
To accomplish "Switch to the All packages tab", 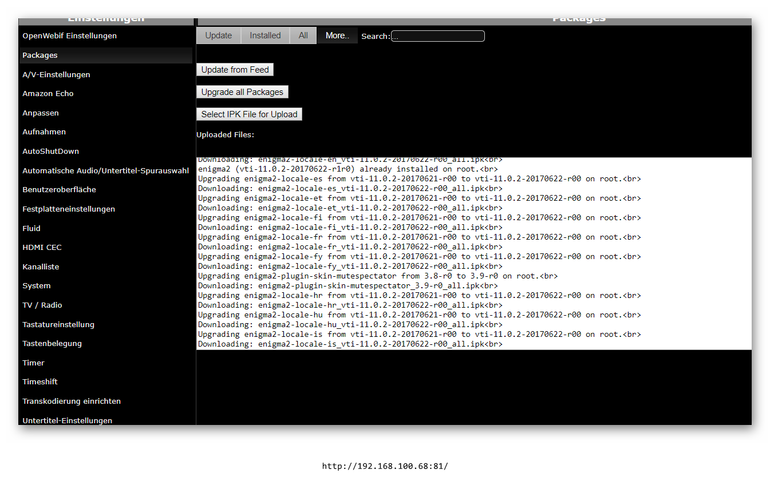I will coord(303,35).
